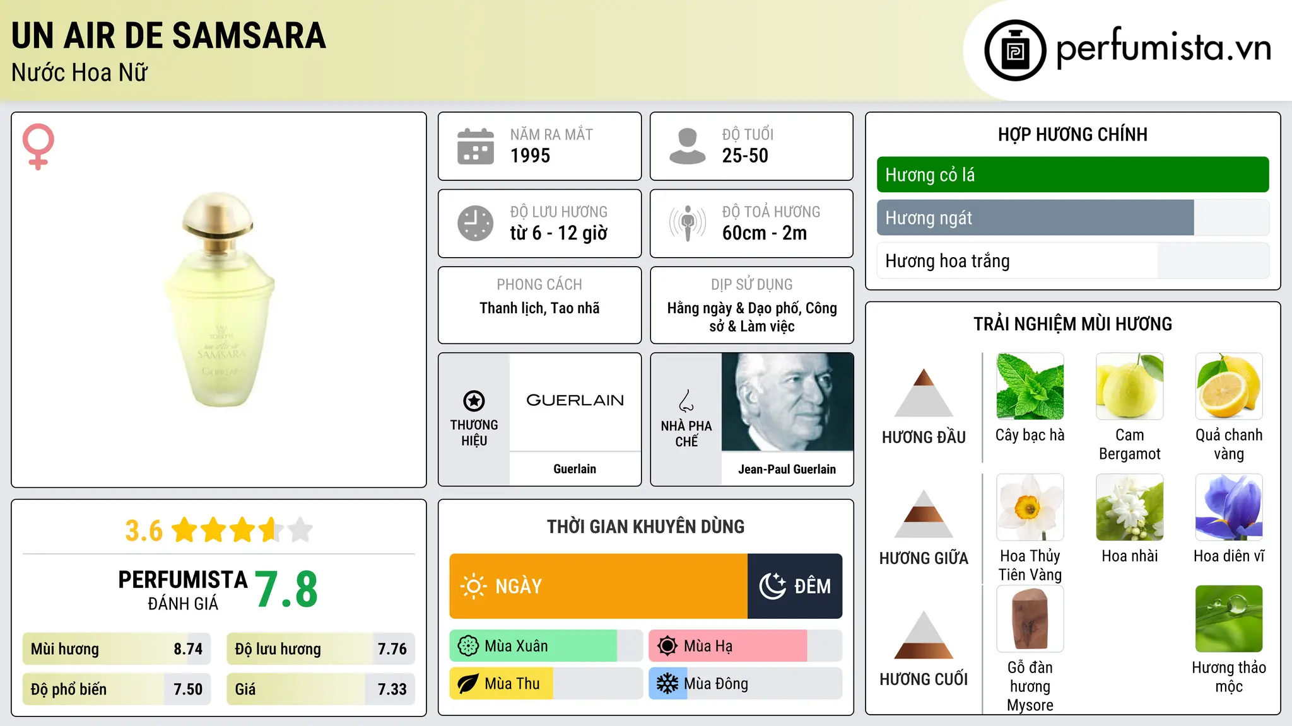Screen dimensions: 1292x726
Task: Click the launch year 1995
Action: point(530,156)
